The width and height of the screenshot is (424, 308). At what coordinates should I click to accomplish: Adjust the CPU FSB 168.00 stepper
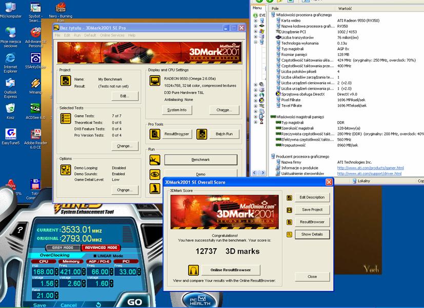56,272
